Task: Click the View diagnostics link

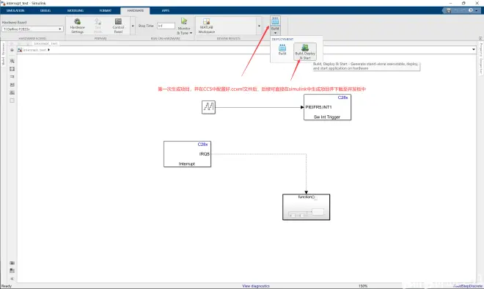Action: coord(256,286)
